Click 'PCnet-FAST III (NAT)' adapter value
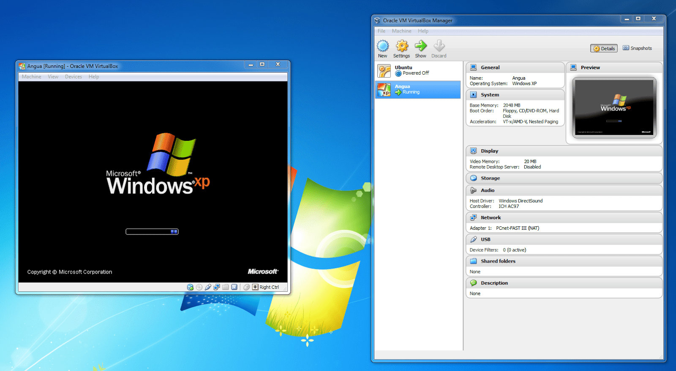Viewport: 676px width, 371px height. (518, 228)
